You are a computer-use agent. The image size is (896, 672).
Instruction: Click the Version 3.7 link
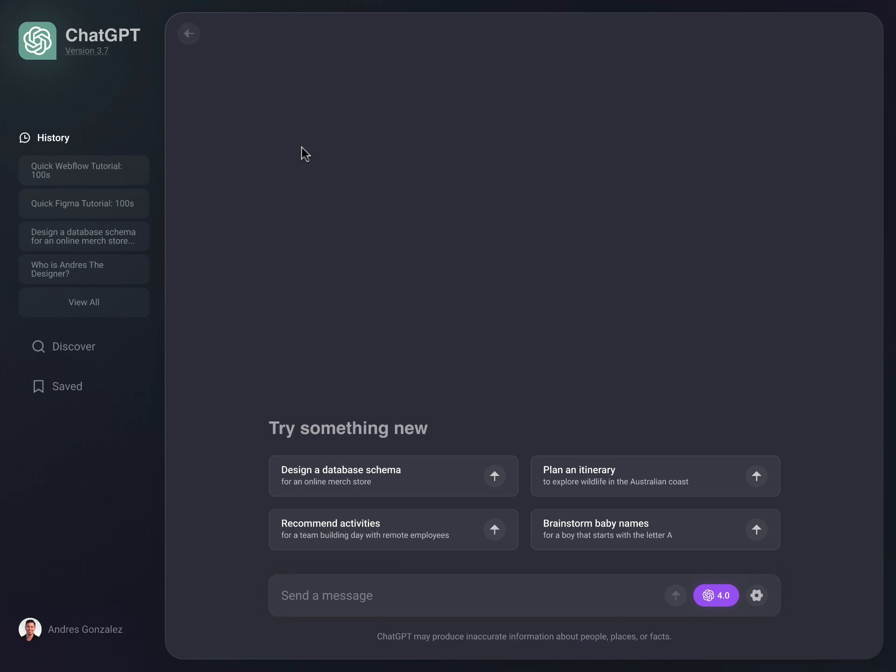point(87,51)
